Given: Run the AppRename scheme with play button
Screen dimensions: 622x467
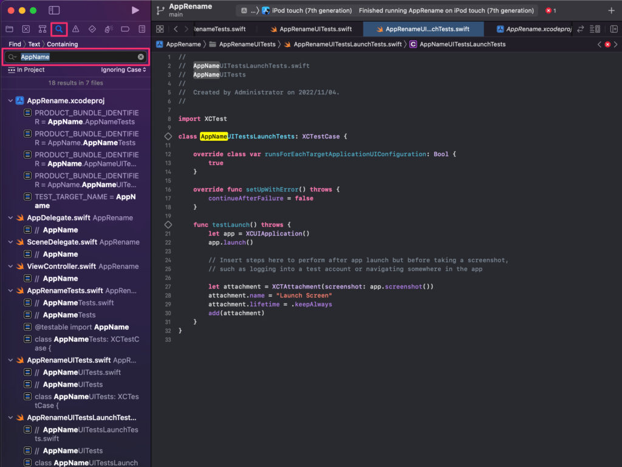Looking at the screenshot, I should pos(135,10).
